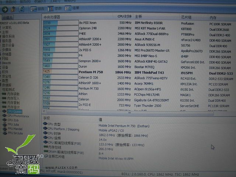This screenshot has width=236, height=177.
Task: Click the CPU PhotoWorxx tree icon
Action: click(4, 115)
